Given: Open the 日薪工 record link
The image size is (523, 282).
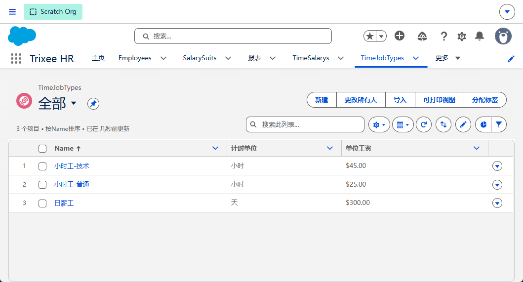Looking at the screenshot, I should pos(64,203).
